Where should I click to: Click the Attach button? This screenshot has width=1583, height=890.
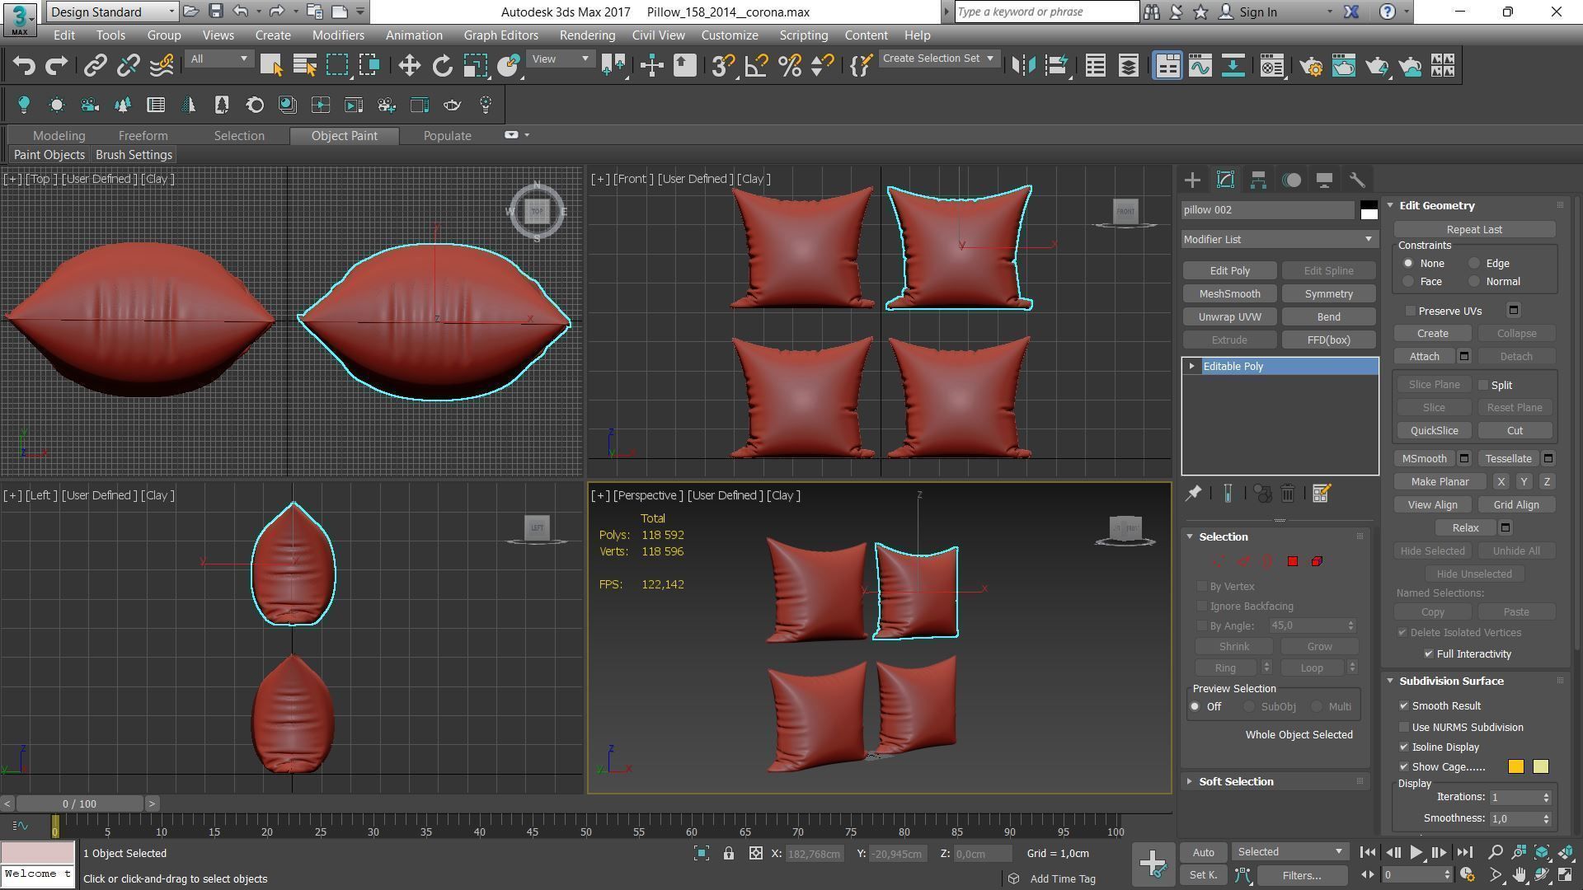(x=1424, y=356)
